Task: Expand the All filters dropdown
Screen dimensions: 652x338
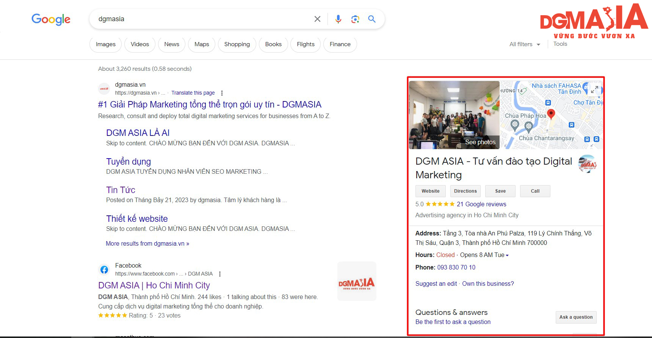Action: 525,44
